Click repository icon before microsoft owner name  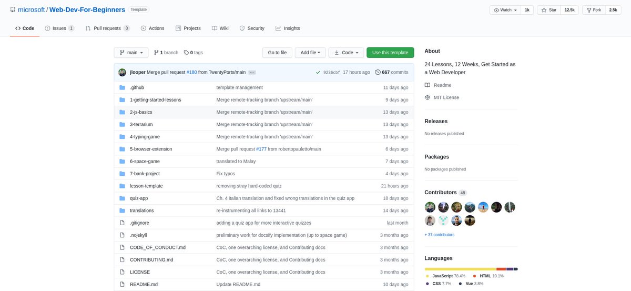pyautogui.click(x=12, y=9)
